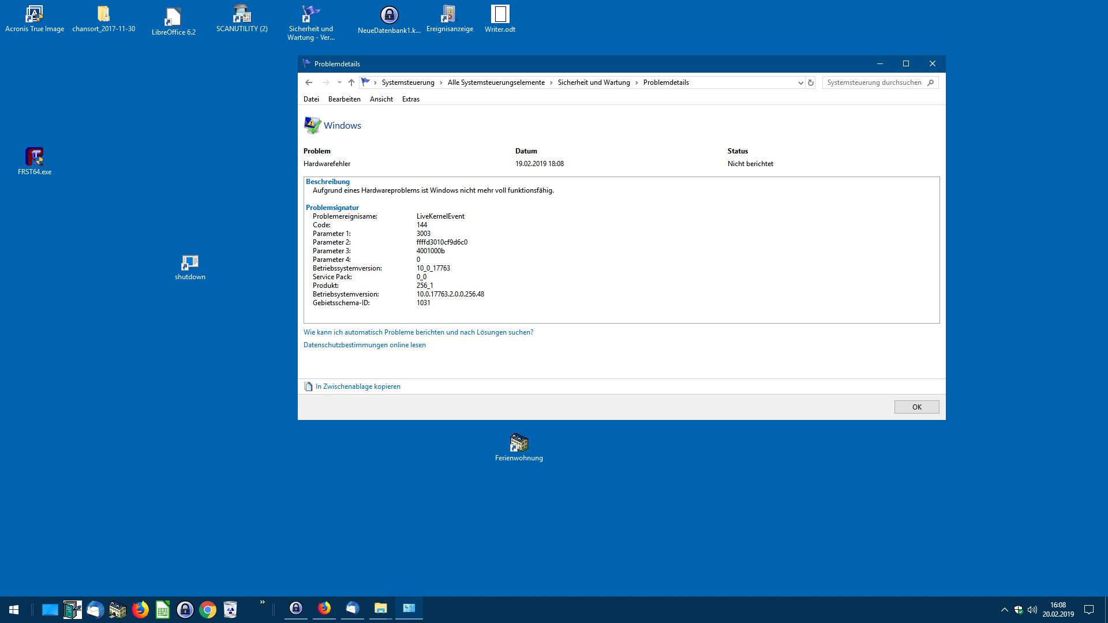Expand the chevron after Alle Systemsteuerungselemente
This screenshot has height=623, width=1108.
click(x=551, y=82)
